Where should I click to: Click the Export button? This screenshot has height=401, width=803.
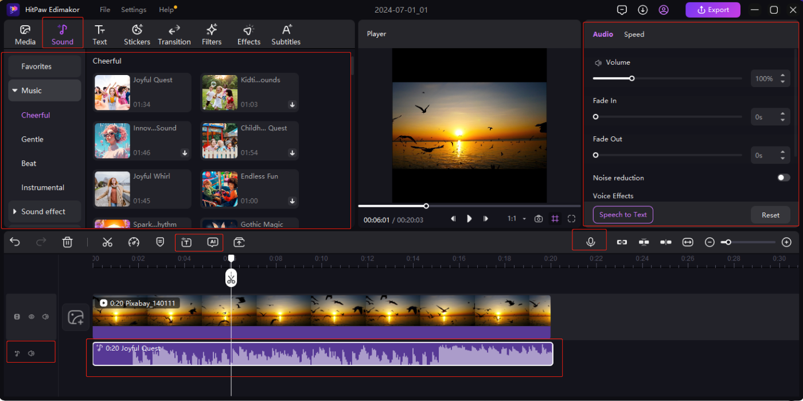pyautogui.click(x=713, y=10)
